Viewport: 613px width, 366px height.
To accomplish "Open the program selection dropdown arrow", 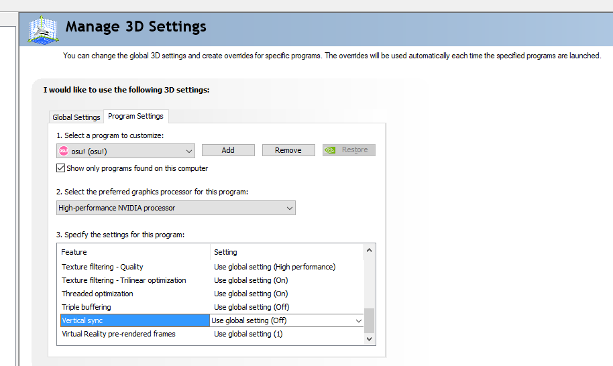I will click(189, 151).
